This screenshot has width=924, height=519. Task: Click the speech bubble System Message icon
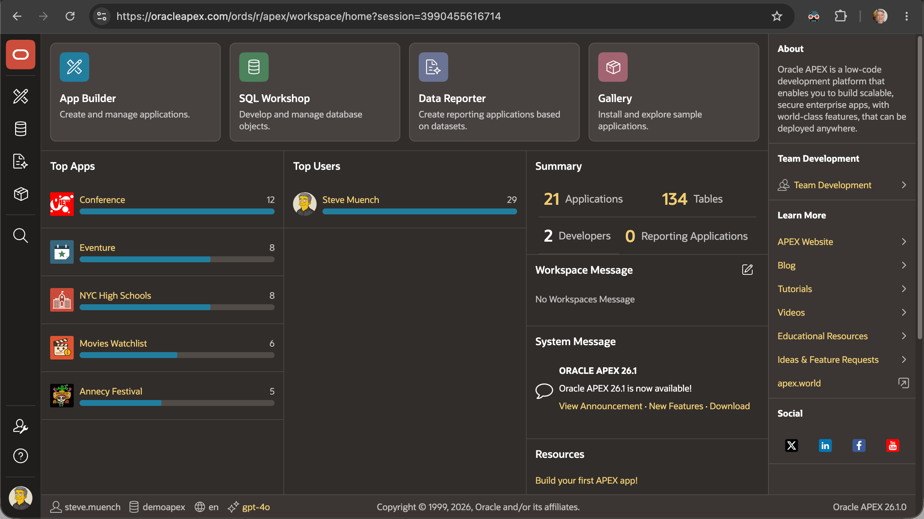[x=544, y=391]
